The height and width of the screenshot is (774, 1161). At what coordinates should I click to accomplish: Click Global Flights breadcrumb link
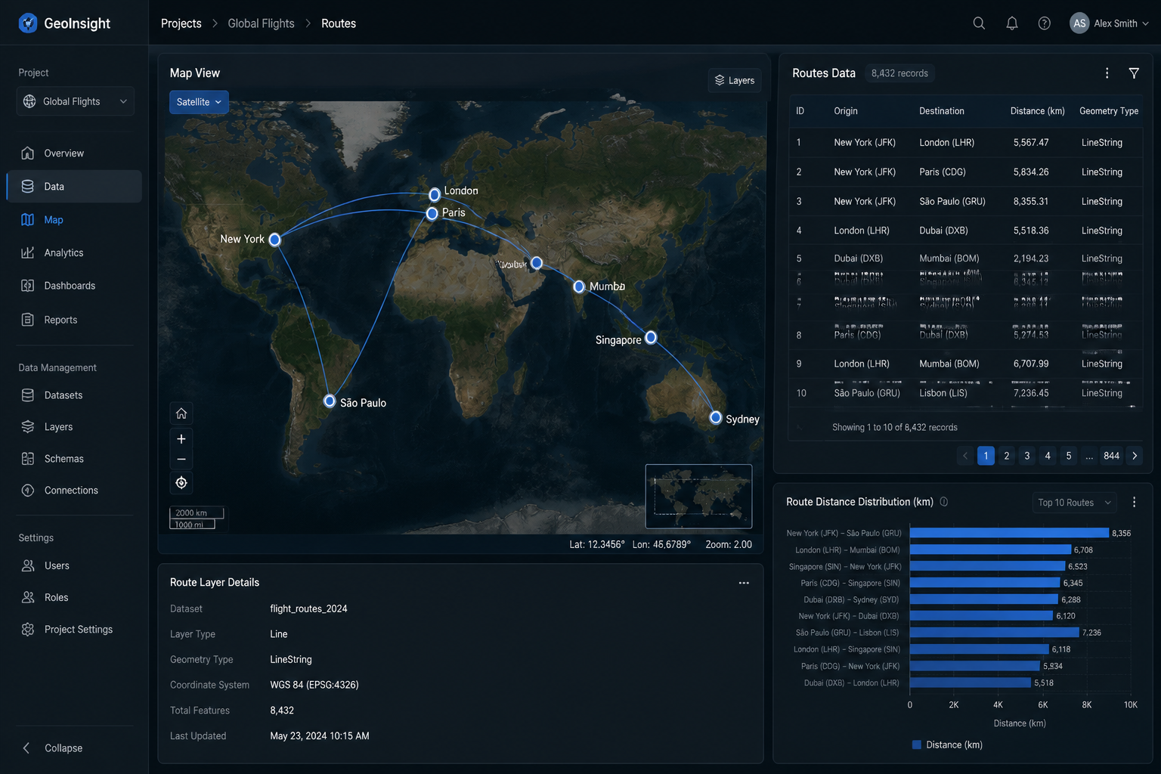coord(261,23)
